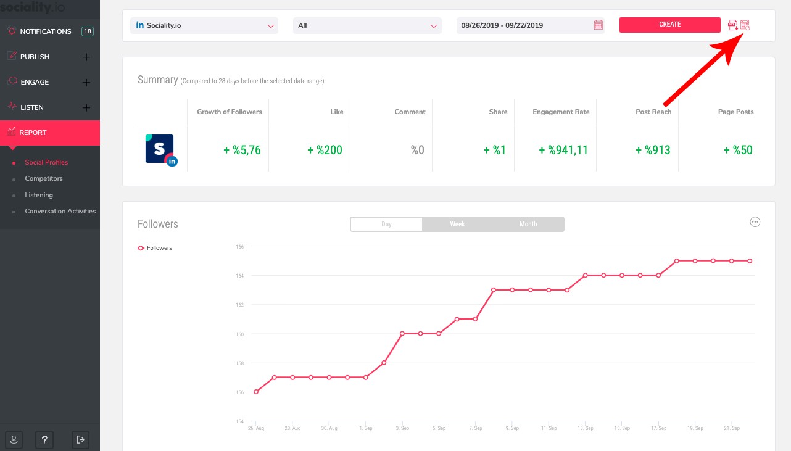
Task: Click the Sociality.io LinkedIn profile logo
Action: (x=160, y=149)
